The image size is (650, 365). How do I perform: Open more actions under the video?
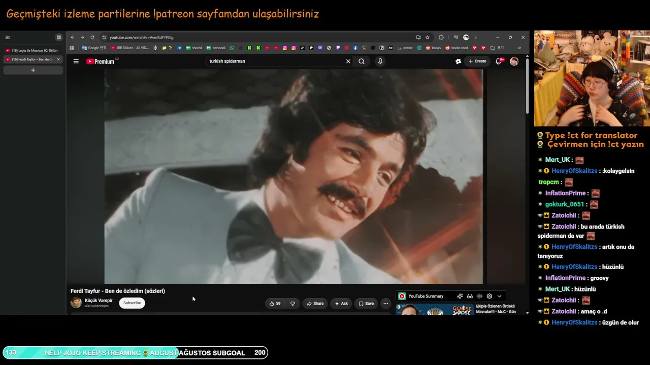coord(386,304)
